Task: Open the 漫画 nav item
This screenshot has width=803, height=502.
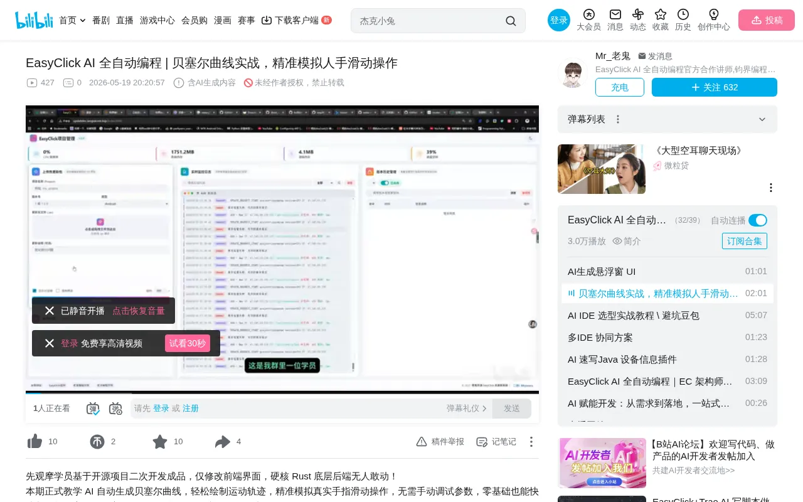Action: point(223,20)
